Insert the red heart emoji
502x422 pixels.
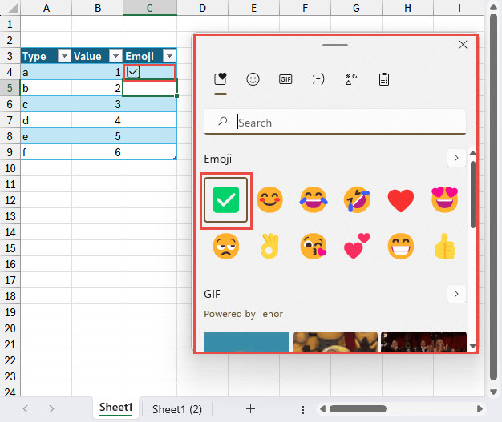pos(401,200)
